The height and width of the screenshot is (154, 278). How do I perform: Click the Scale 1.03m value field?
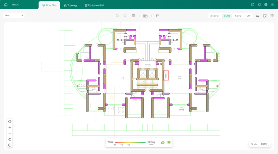(264, 144)
